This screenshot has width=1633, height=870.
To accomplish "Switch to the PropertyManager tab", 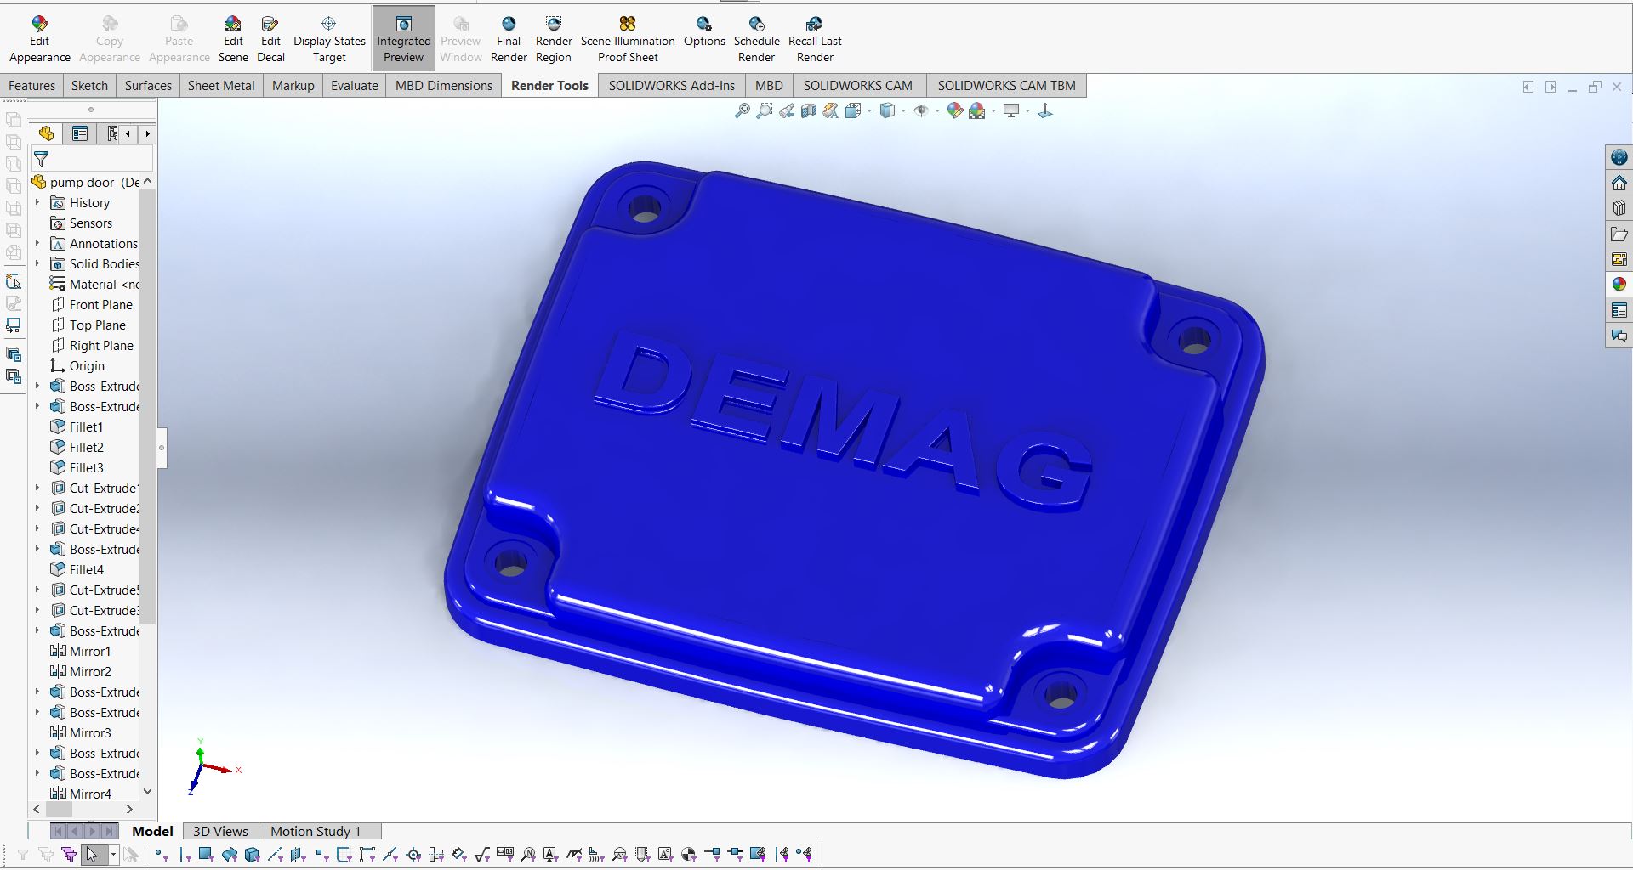I will pos(80,133).
